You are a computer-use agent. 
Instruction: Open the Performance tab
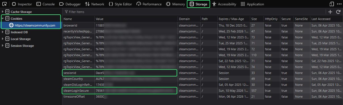[x=149, y=4]
